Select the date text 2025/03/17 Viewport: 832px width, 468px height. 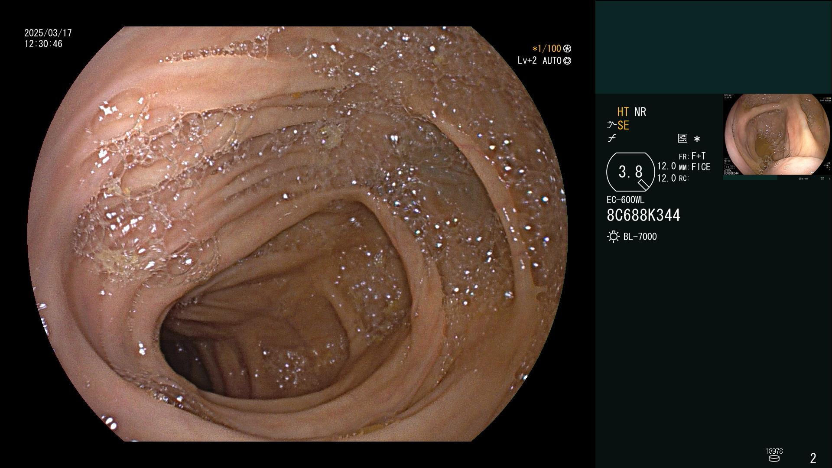click(x=48, y=33)
